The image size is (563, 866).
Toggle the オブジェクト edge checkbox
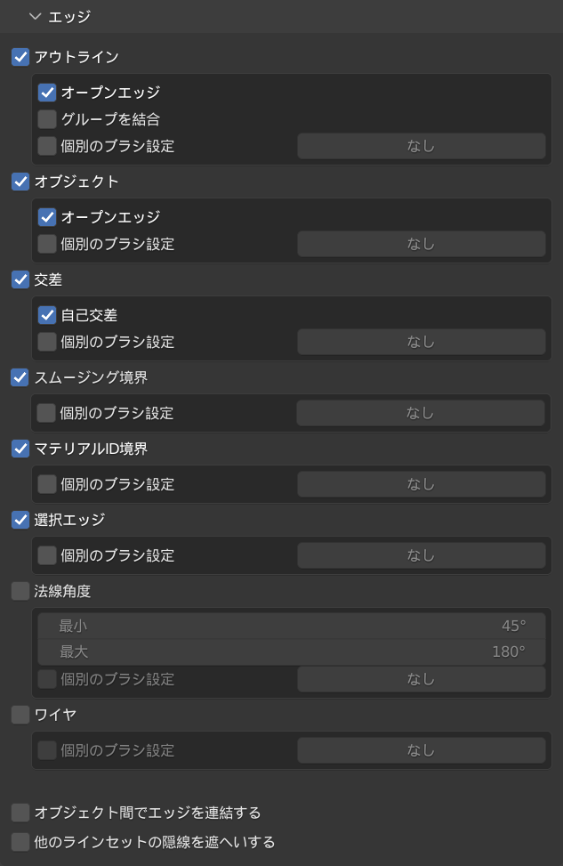(x=20, y=182)
